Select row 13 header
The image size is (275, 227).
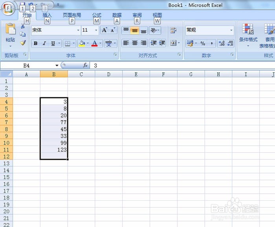click(6, 163)
